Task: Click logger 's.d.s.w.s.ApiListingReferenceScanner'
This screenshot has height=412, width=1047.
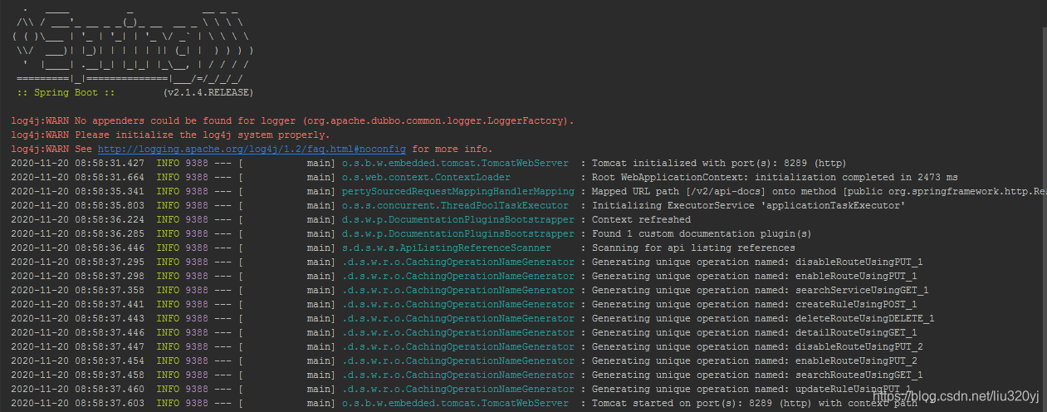Action: pos(446,248)
